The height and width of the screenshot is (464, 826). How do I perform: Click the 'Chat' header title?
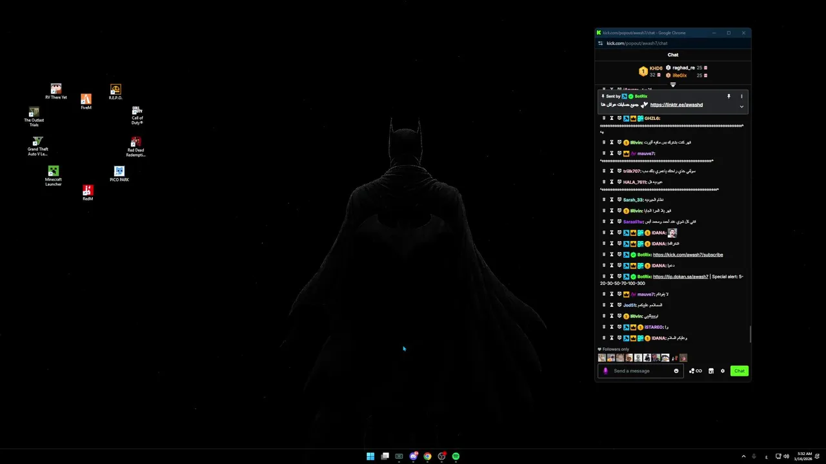point(673,55)
